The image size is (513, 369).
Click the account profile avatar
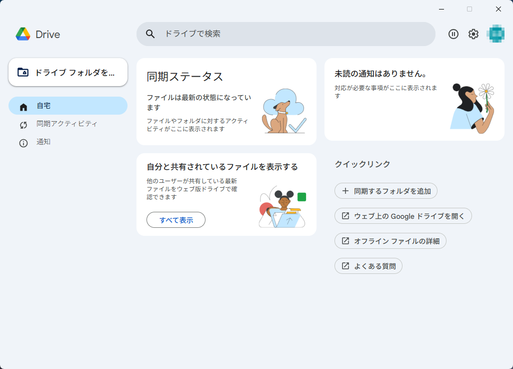[x=496, y=34]
